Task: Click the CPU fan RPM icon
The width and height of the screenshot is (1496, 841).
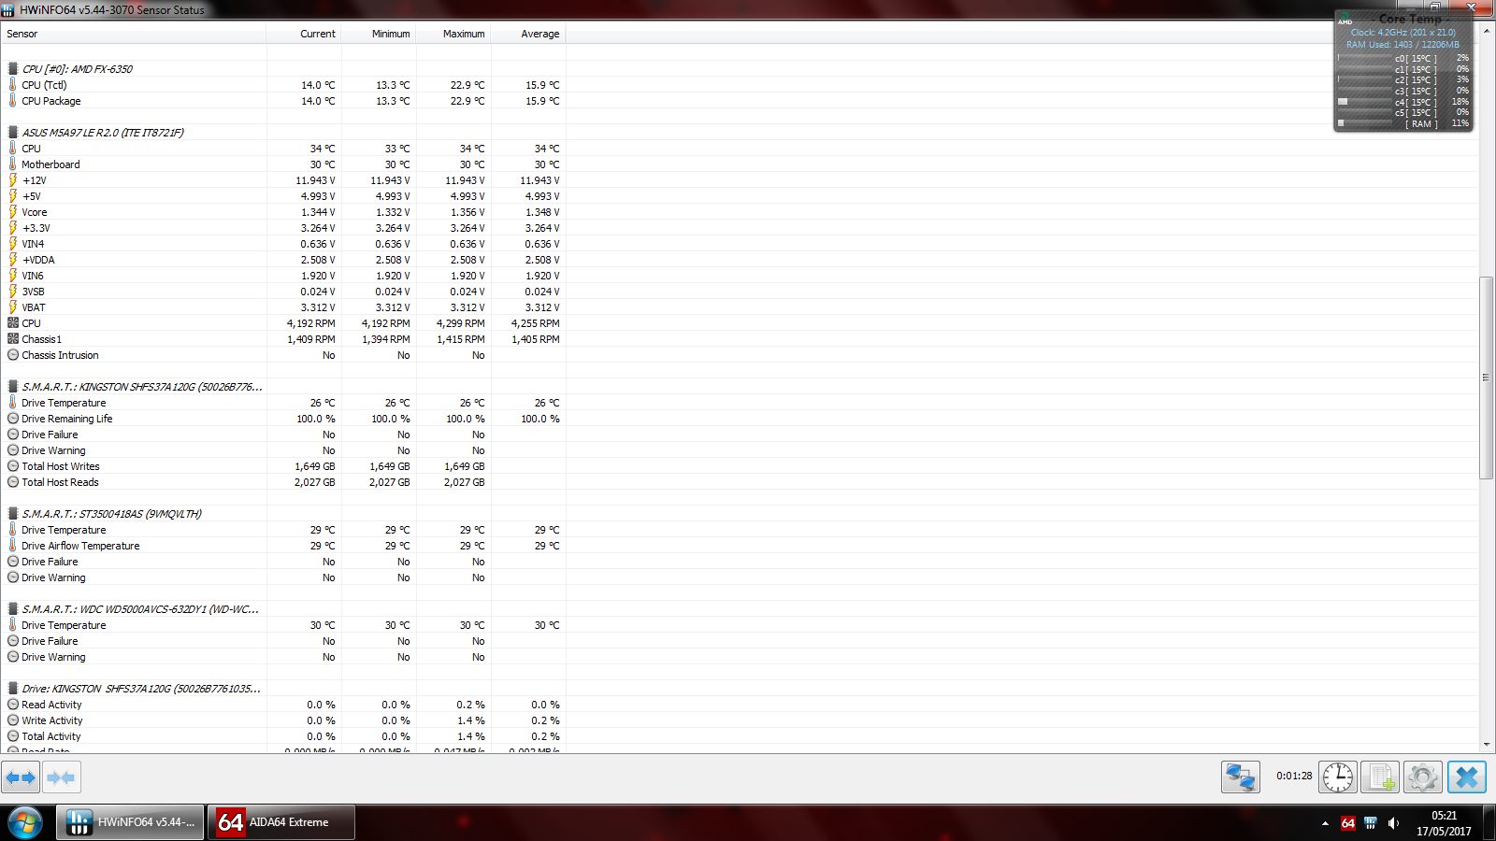Action: pyautogui.click(x=13, y=323)
